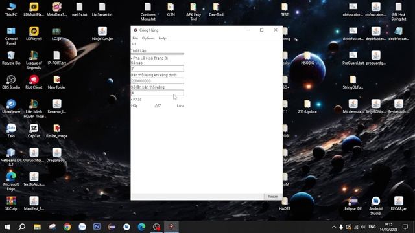Select the ProGuard.bat icon
Screen dimensions: 415x233
353,58
